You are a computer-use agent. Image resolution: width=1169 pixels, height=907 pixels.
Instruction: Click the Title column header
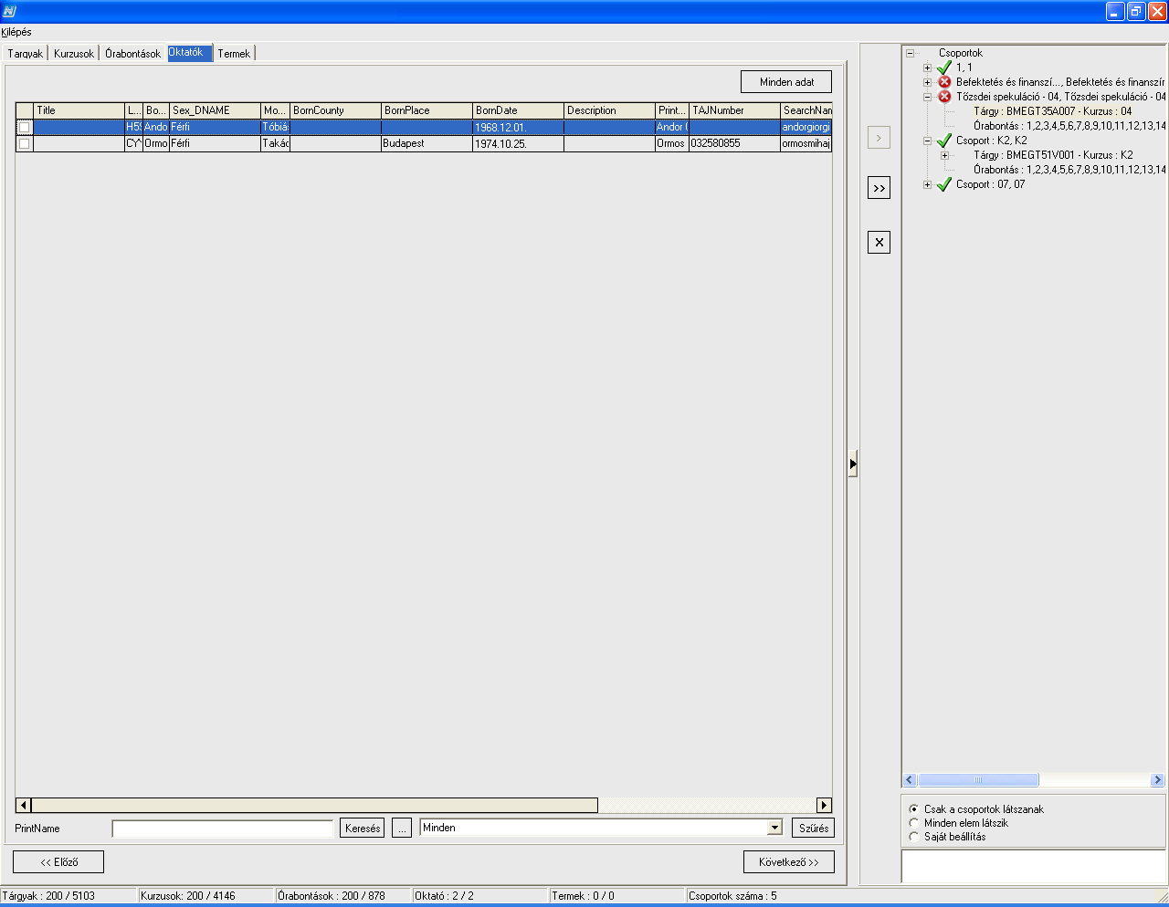point(79,110)
